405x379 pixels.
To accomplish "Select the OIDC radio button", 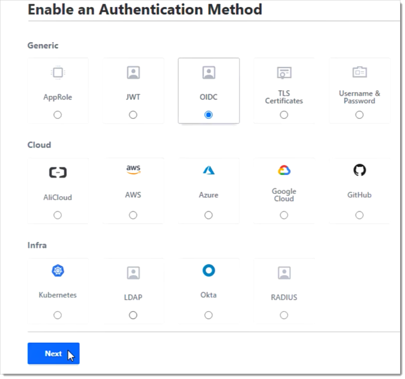I will tap(209, 115).
